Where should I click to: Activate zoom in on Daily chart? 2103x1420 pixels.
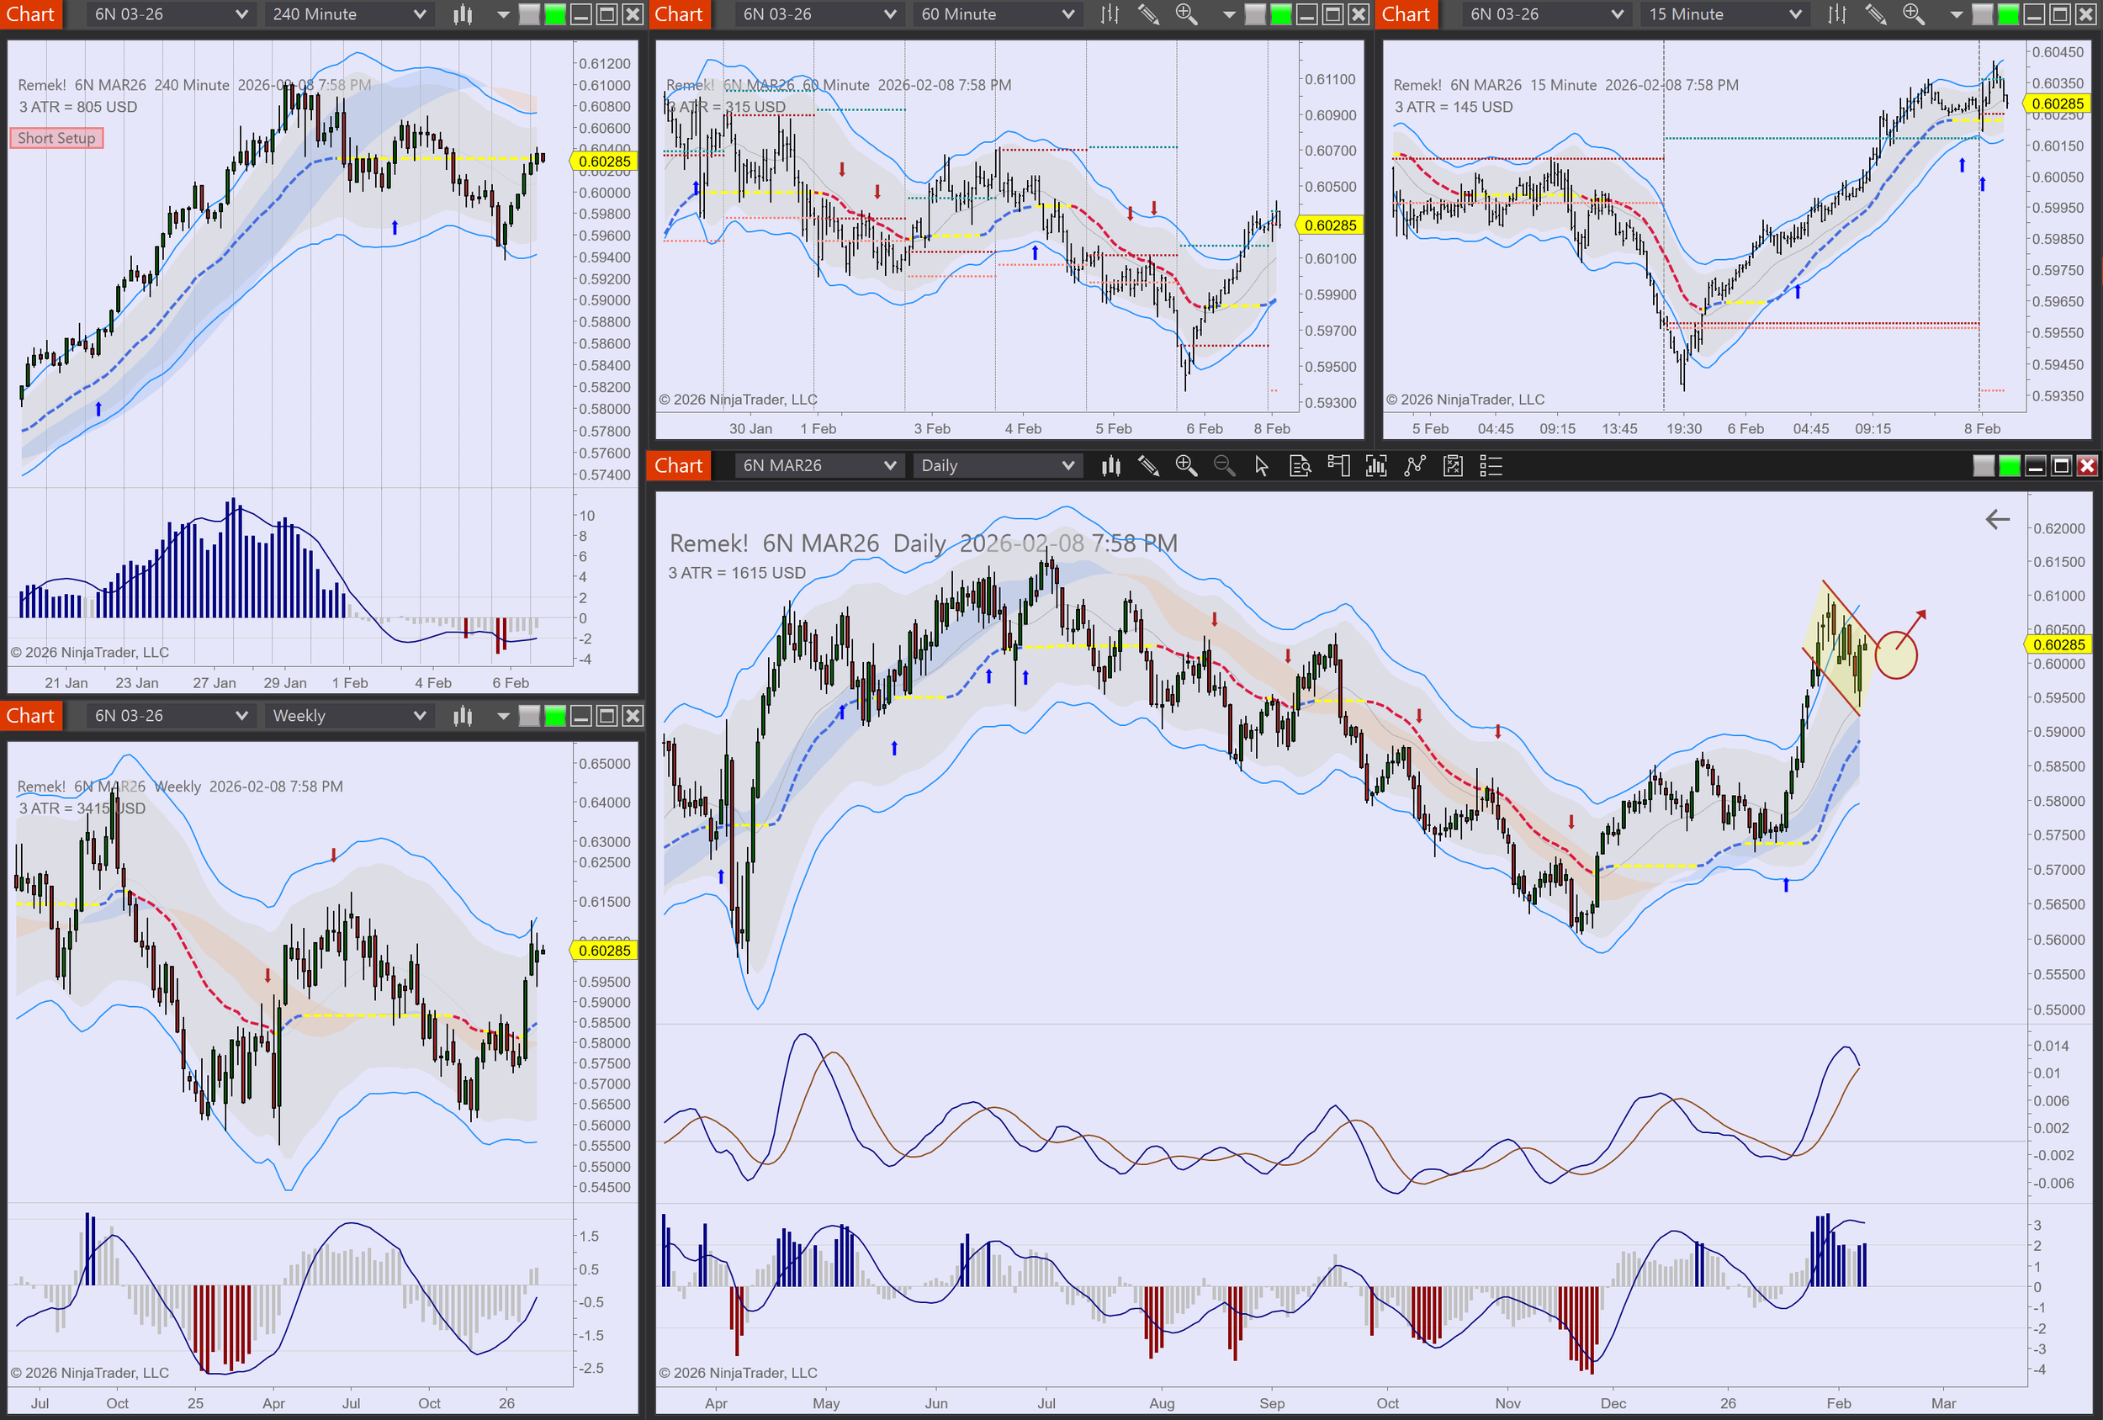(1185, 465)
